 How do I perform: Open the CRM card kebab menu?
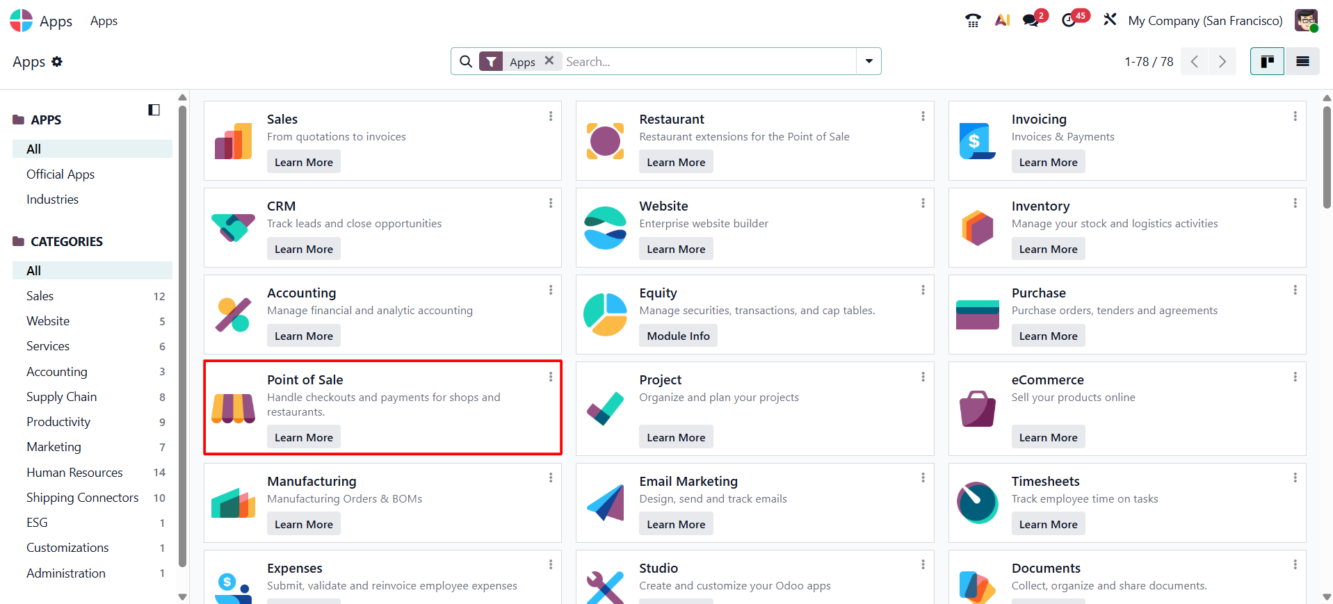[x=551, y=203]
